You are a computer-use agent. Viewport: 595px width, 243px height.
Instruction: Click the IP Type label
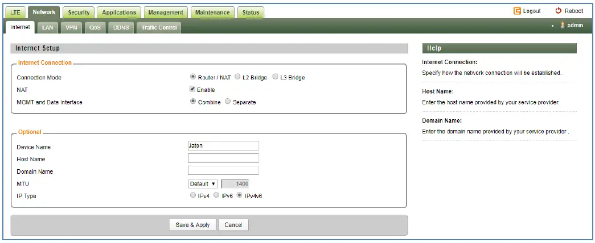coord(27,196)
